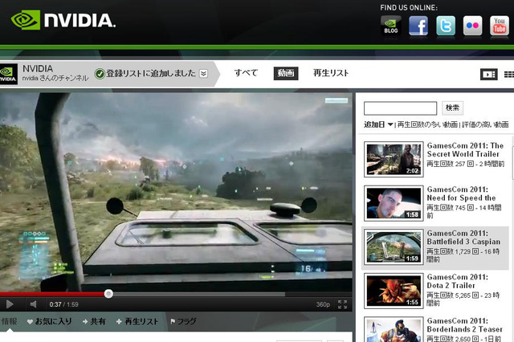514x342 pixels.
Task: Add video to 再生リスト below player
Action: click(x=137, y=321)
